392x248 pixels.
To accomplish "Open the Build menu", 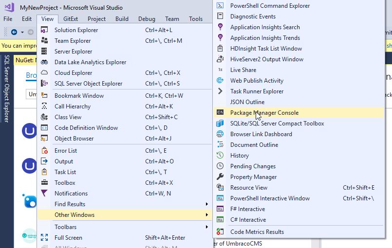I will coord(122,19).
